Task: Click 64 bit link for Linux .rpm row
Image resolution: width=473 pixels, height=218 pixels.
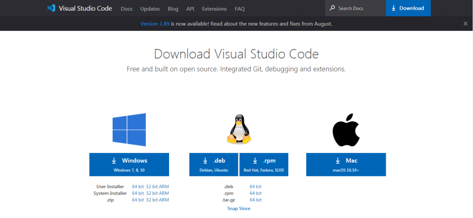Action: [255, 193]
